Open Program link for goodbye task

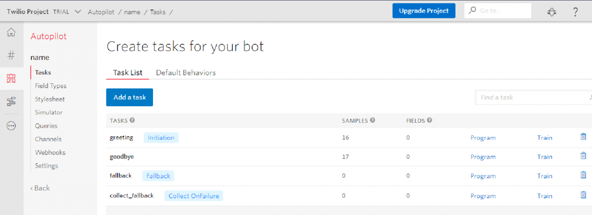(x=483, y=157)
